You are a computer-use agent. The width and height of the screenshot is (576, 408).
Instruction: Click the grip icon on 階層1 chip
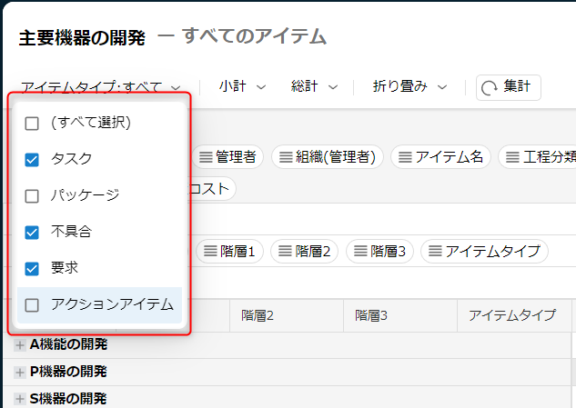click(210, 251)
